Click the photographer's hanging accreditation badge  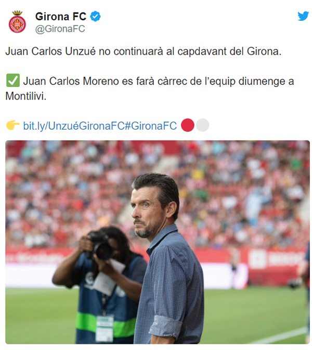tap(105, 328)
